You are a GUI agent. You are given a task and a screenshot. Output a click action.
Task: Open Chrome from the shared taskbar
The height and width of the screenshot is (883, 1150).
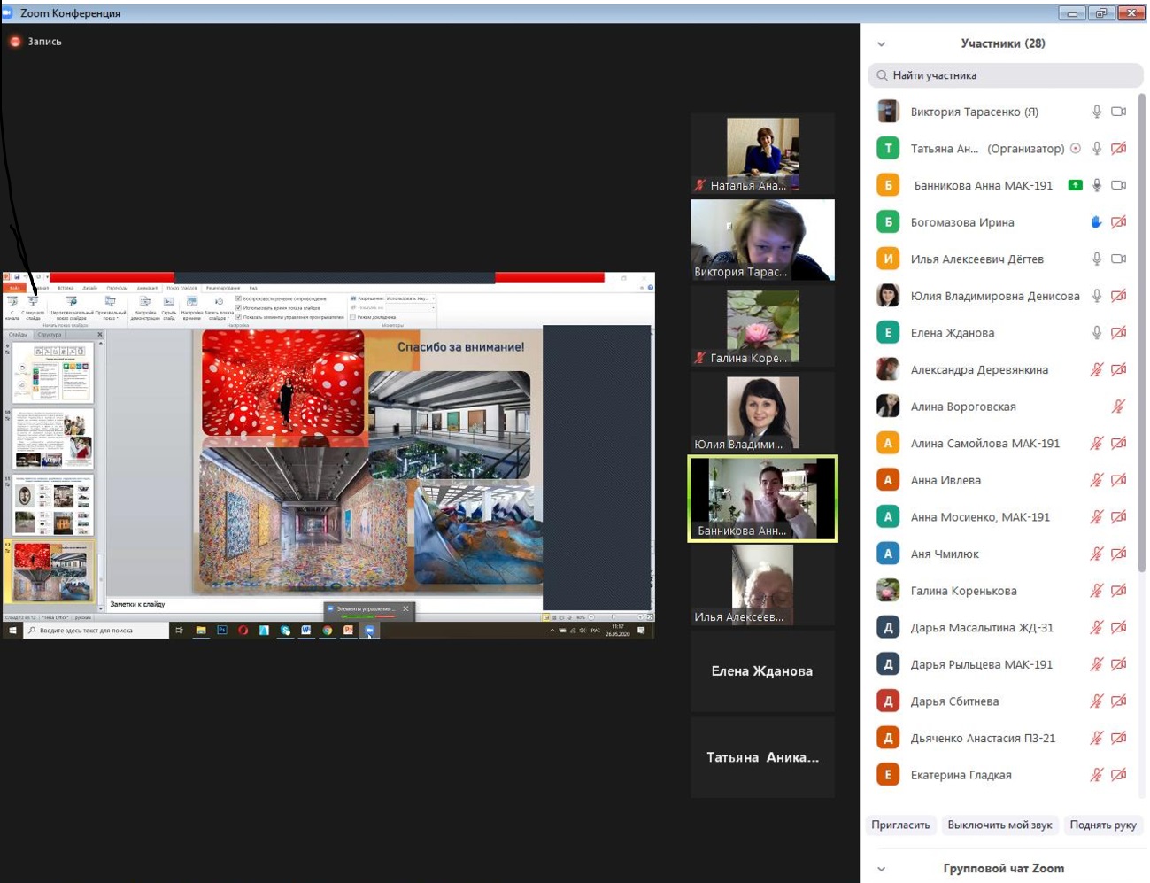tap(328, 631)
